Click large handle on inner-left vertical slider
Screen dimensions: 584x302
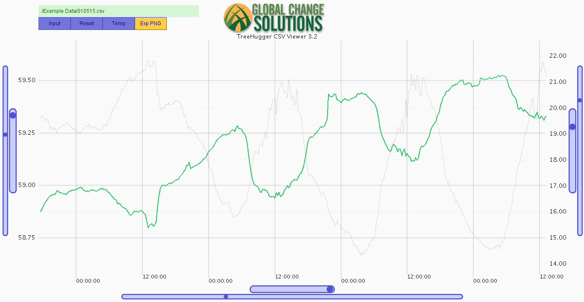click(13, 115)
